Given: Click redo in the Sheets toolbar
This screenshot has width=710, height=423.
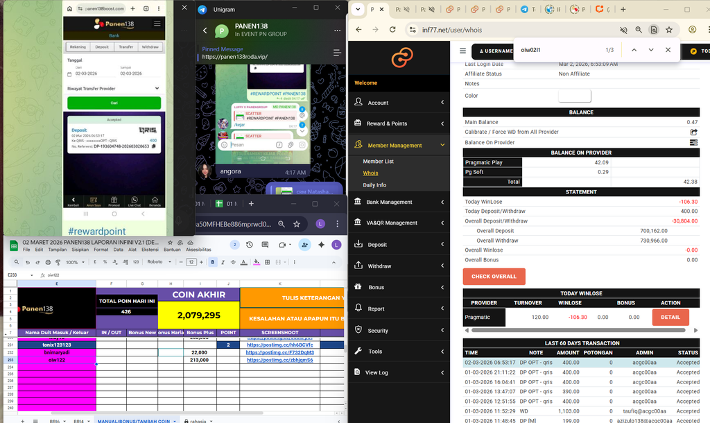Looking at the screenshot, I should [x=37, y=262].
